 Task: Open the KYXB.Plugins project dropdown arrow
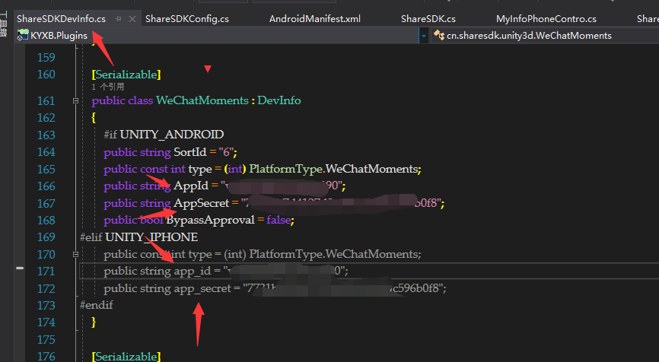[x=423, y=36]
